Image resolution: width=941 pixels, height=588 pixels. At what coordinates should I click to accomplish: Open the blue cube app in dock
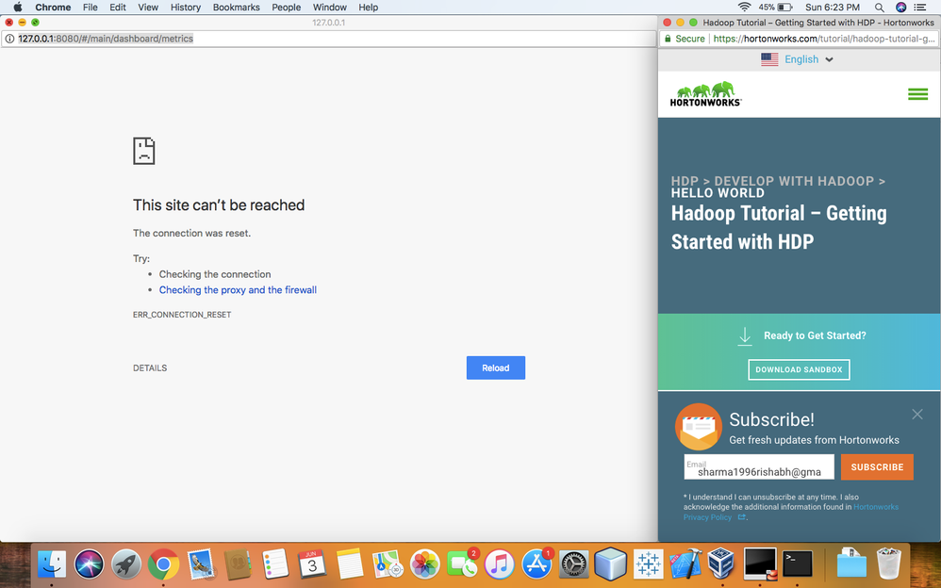click(x=611, y=564)
